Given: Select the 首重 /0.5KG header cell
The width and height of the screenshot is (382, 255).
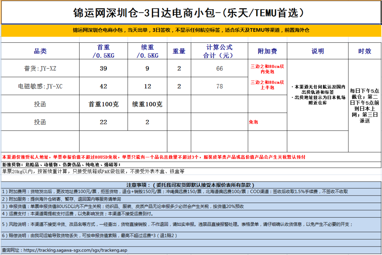Looking at the screenshot, I should pyautogui.click(x=103, y=51).
